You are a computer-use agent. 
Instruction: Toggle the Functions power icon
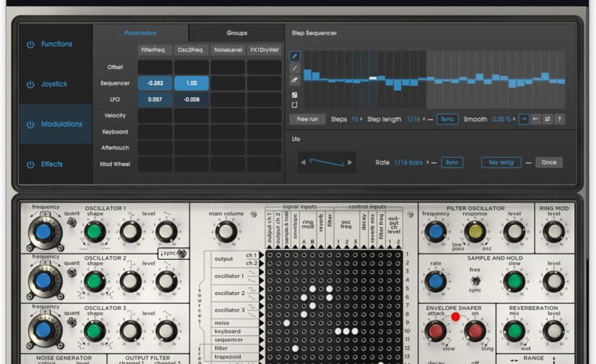point(31,44)
